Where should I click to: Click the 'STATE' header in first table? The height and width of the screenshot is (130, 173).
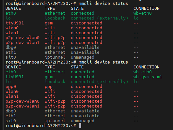[x=77, y=8]
